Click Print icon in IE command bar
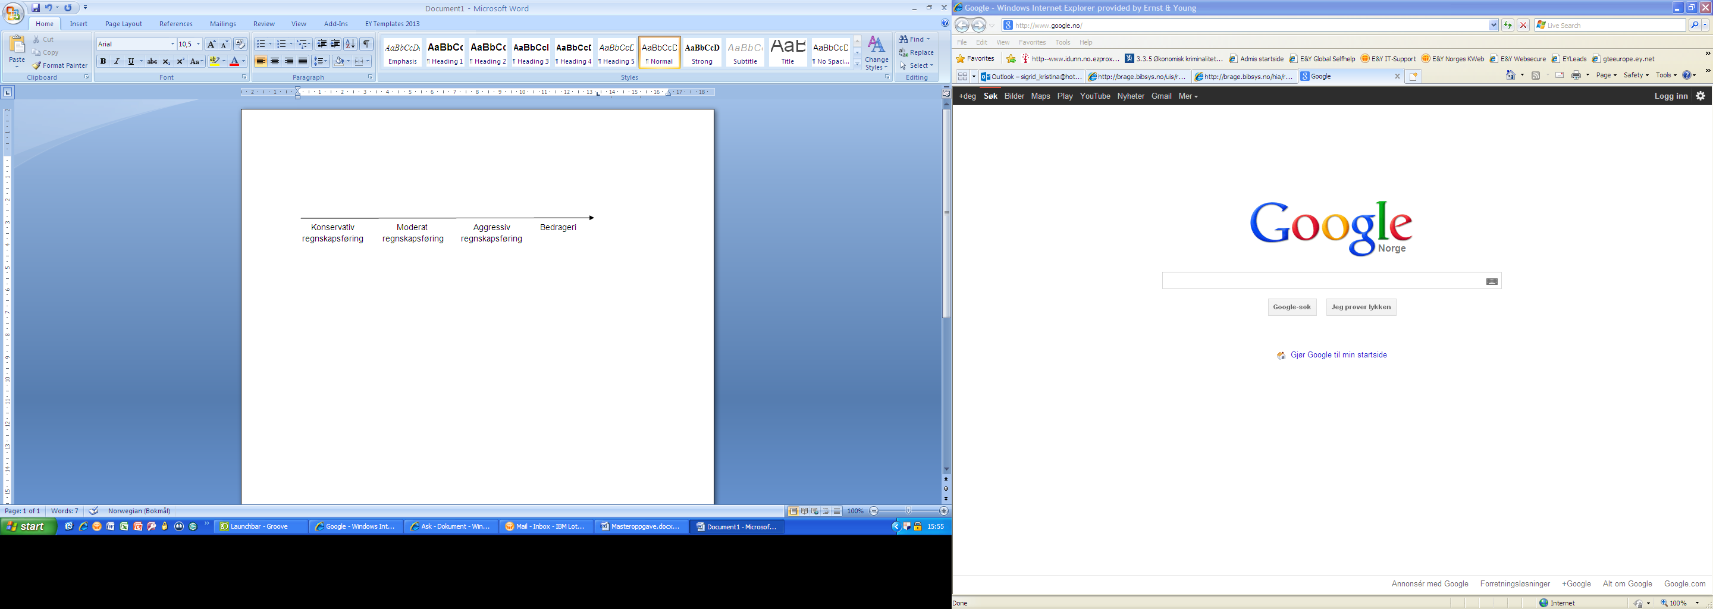Screen dimensions: 1713x609 click(x=1576, y=75)
